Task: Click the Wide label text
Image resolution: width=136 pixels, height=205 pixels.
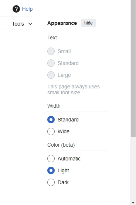Action: pos(63,131)
